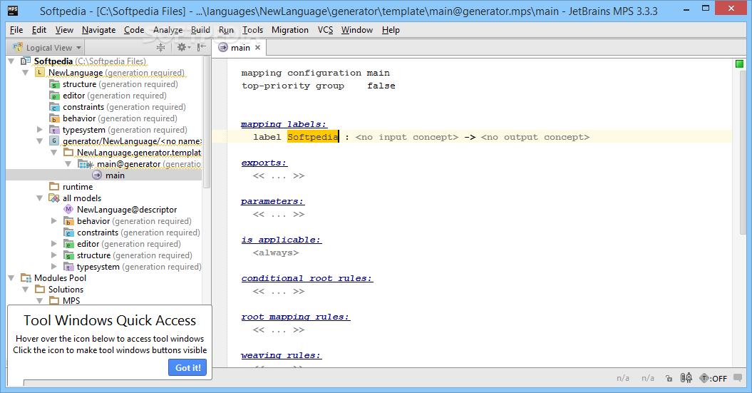The image size is (752, 393).
Task: Click the Softpedia label name field
Action: tap(313, 137)
